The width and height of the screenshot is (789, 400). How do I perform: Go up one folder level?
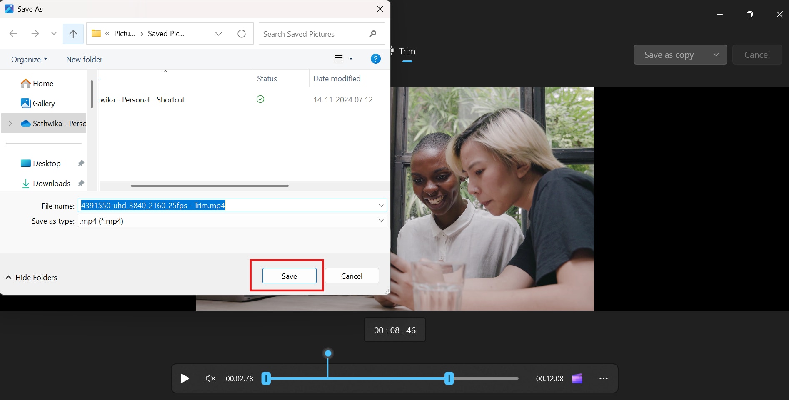coord(73,34)
